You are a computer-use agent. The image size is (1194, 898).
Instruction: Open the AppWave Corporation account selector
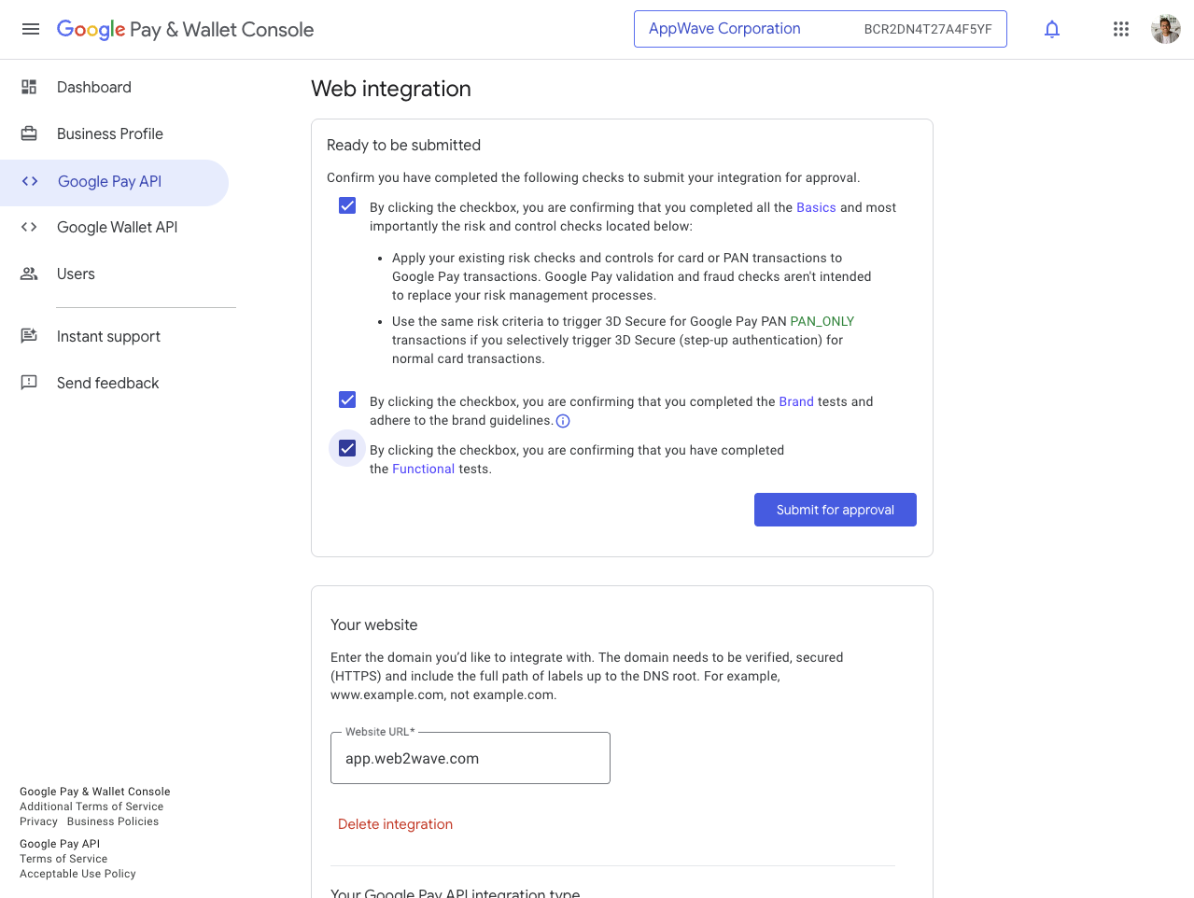821,29
